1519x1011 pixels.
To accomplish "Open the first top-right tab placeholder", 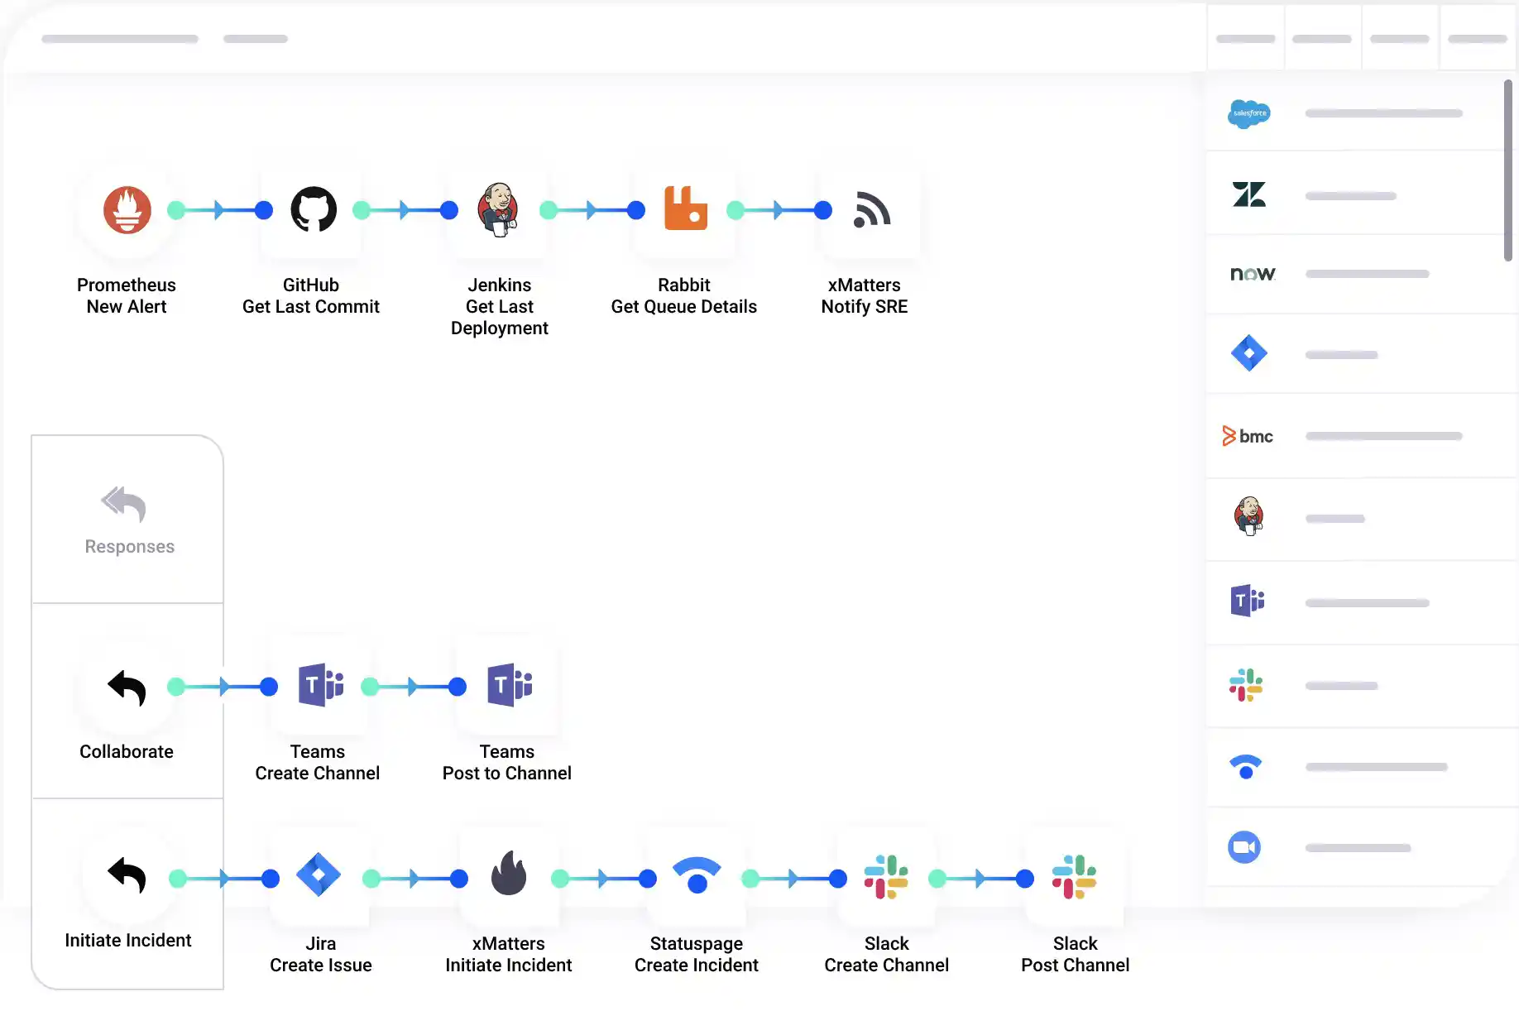I will click(x=1246, y=39).
